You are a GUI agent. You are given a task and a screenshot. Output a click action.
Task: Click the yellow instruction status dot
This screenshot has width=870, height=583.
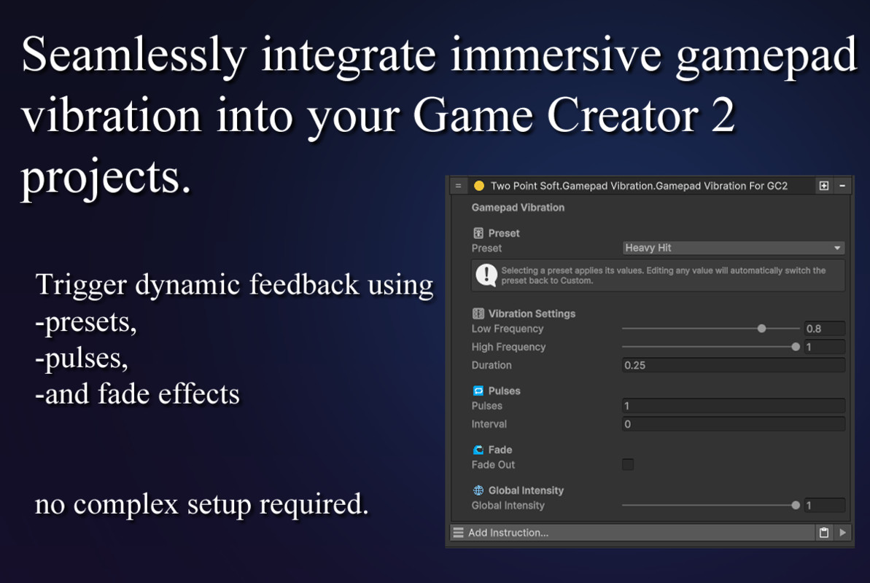click(479, 186)
